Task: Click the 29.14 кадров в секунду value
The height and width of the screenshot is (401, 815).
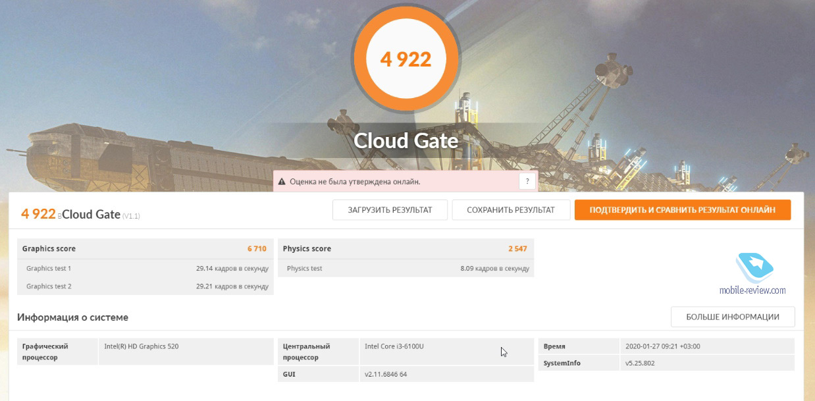Action: [232, 269]
